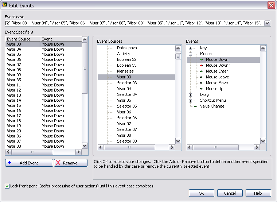This screenshot has width=277, height=202.
Task: Click Events list scroll down arrow
Action: [263, 141]
